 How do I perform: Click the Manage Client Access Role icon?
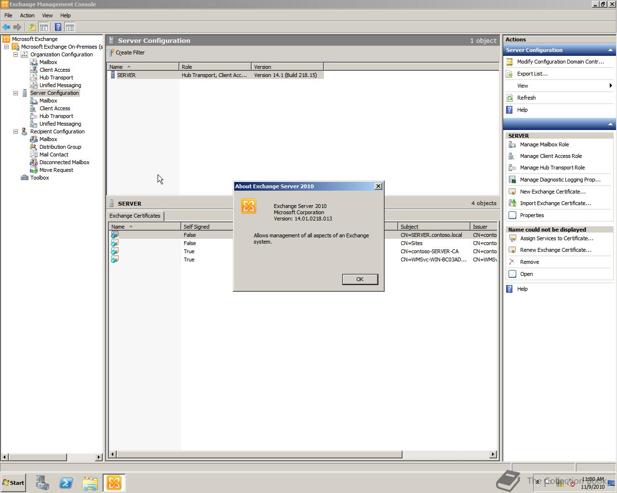(x=512, y=156)
